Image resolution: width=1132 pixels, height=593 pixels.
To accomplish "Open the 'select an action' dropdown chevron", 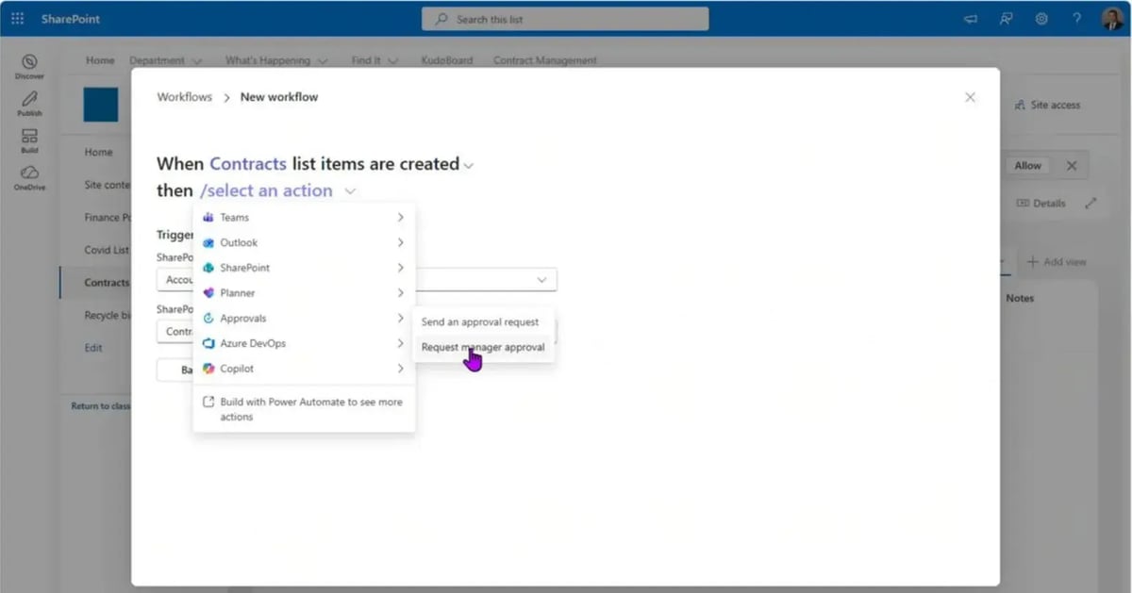I will pos(350,191).
